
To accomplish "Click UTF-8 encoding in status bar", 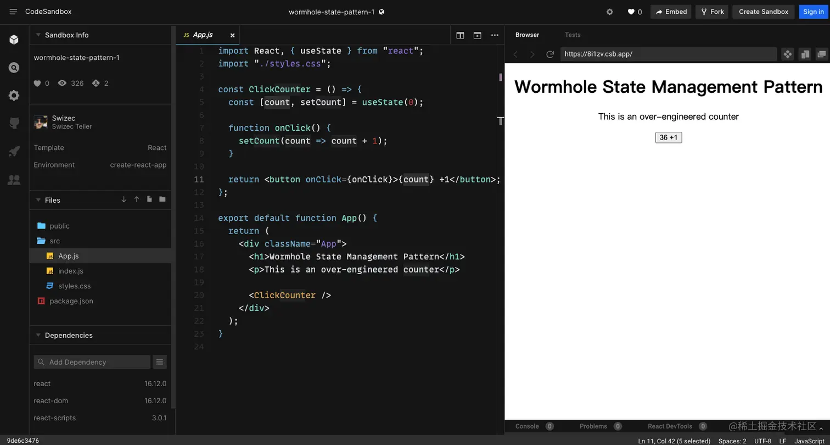I will click(762, 441).
